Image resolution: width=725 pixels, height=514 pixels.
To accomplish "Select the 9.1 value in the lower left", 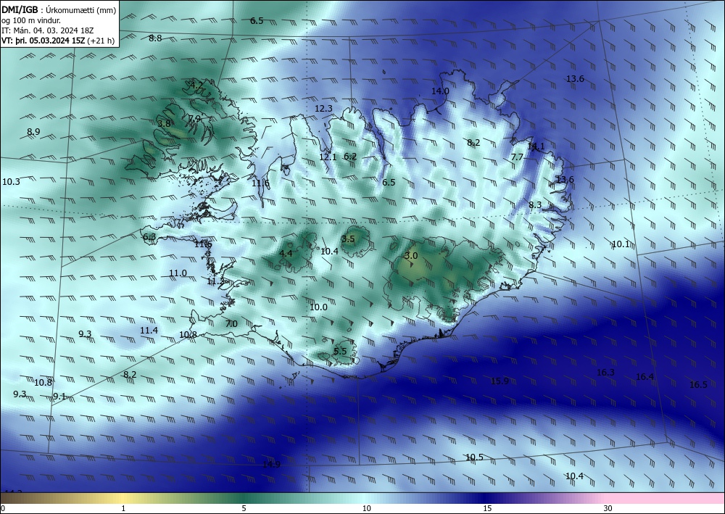I will [59, 397].
